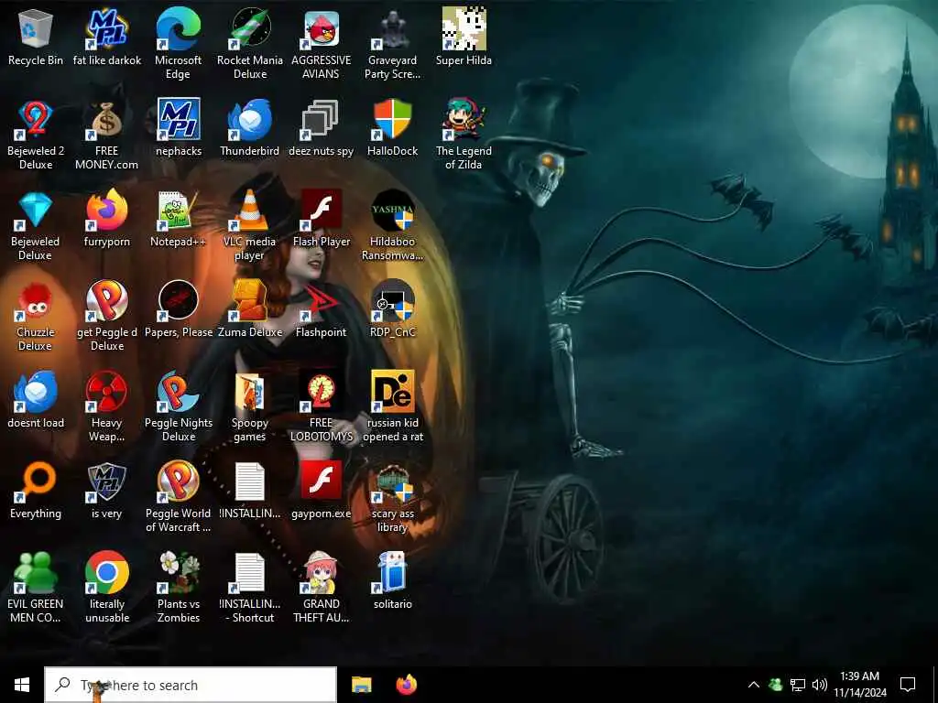This screenshot has width=938, height=703.
Task: Select the Graveyard Party Screensaver shortcut
Action: (392, 30)
